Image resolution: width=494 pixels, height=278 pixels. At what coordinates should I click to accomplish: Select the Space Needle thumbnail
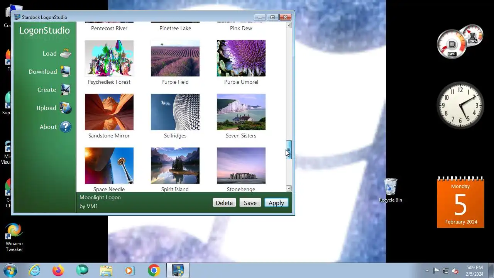109,166
